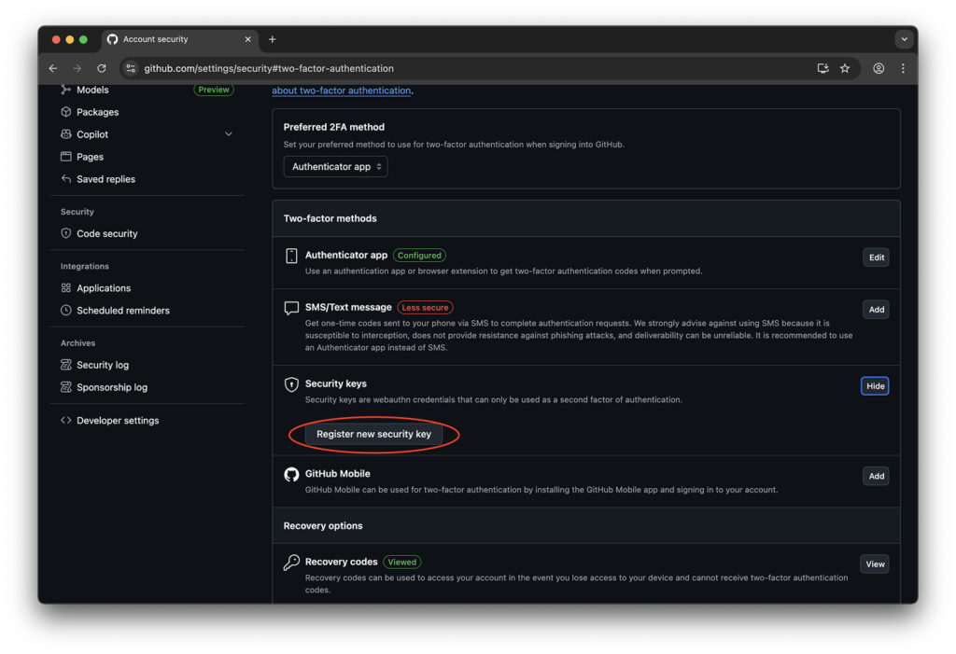Screen dimensions: 956x654
Task: Add SMS/Text message method
Action: pyautogui.click(x=876, y=310)
